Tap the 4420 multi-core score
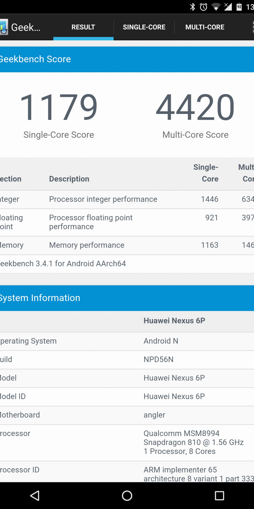This screenshot has height=509, width=254. pyautogui.click(x=195, y=107)
